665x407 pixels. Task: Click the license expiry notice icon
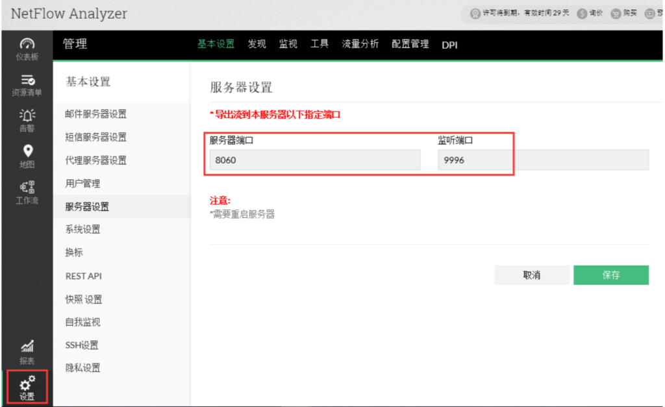475,14
